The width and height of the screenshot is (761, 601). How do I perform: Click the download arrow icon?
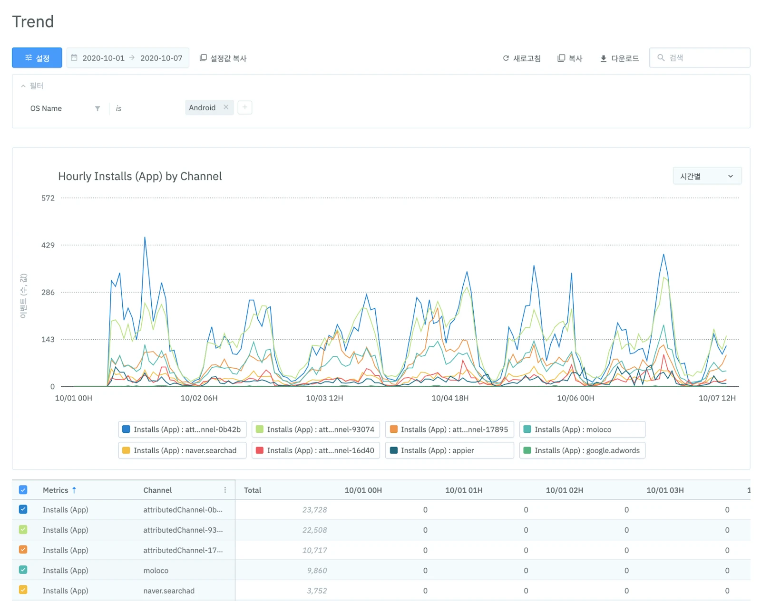[603, 58]
